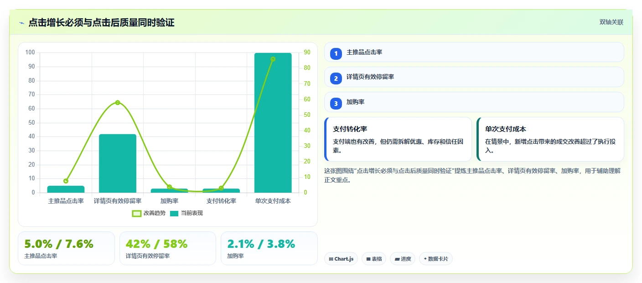Click the 100 tick on left axis
This screenshot has height=283, width=642.
pyautogui.click(x=30, y=52)
